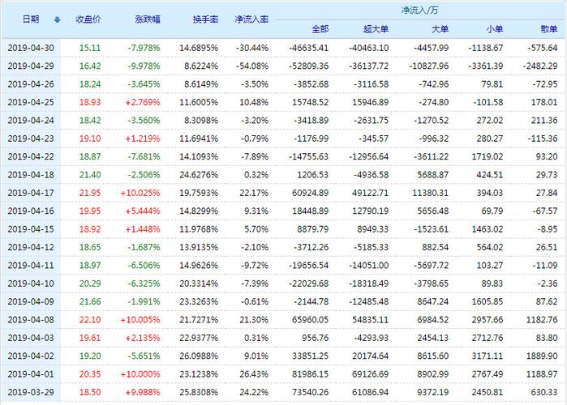Click small order value -3361.39
The height and width of the screenshot is (405, 567).
486,66
